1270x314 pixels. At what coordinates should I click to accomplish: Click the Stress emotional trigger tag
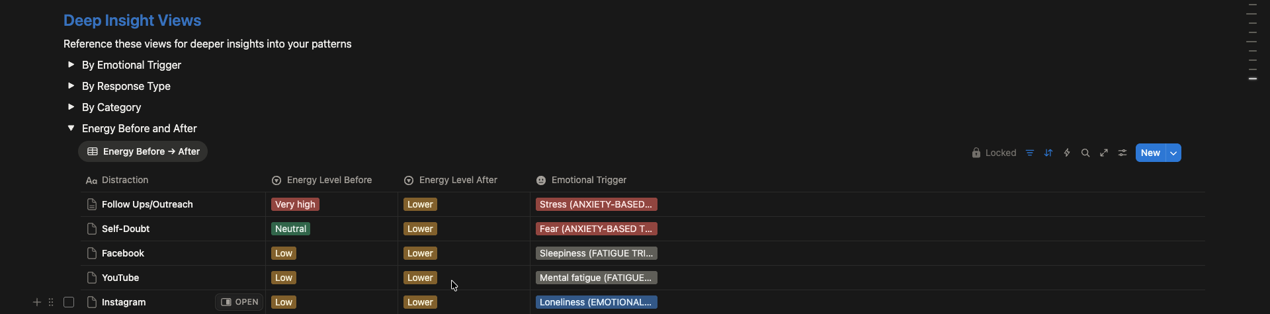(596, 204)
